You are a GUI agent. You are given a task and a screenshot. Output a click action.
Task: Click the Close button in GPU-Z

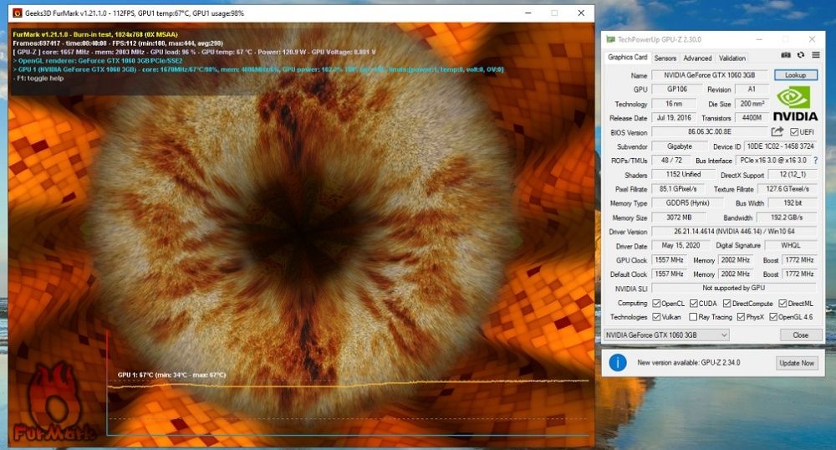click(800, 335)
